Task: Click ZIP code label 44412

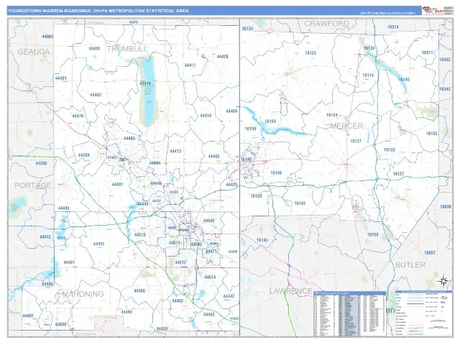Action: (x=45, y=236)
